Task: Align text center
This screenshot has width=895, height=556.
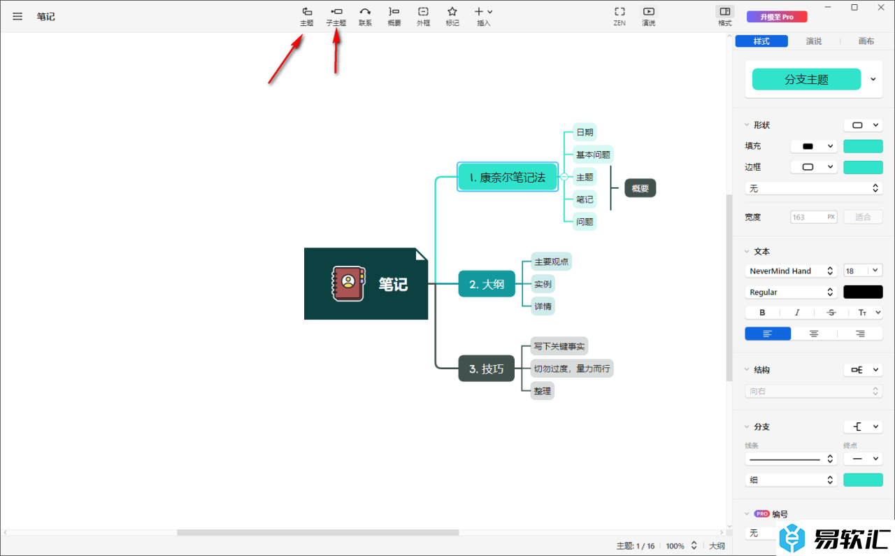Action: tap(814, 334)
